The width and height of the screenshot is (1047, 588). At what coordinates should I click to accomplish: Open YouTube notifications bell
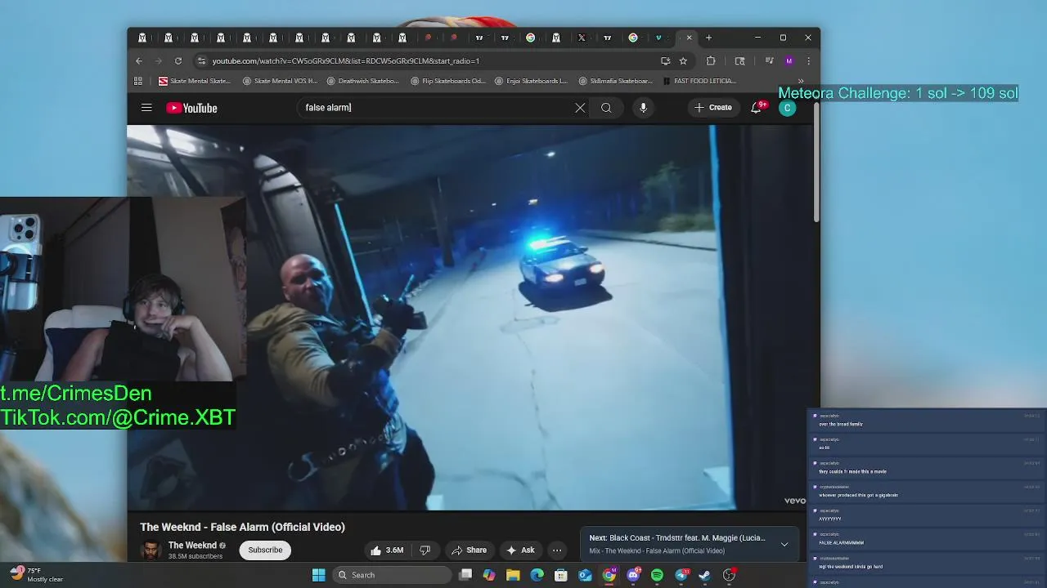757,108
